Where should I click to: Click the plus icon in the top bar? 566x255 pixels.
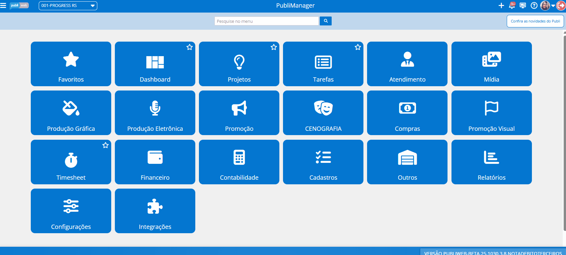[501, 6]
